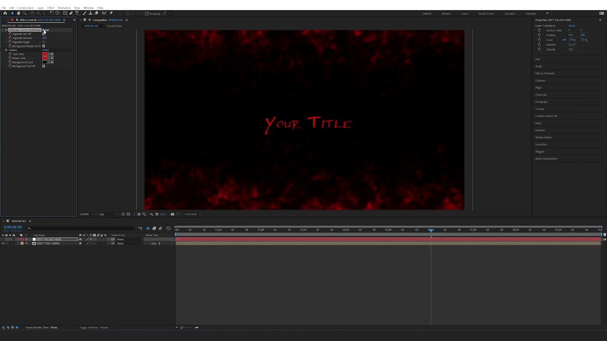Image resolution: width=607 pixels, height=341 pixels.
Task: Select the Zoom magnifier tool
Action: tap(25, 13)
